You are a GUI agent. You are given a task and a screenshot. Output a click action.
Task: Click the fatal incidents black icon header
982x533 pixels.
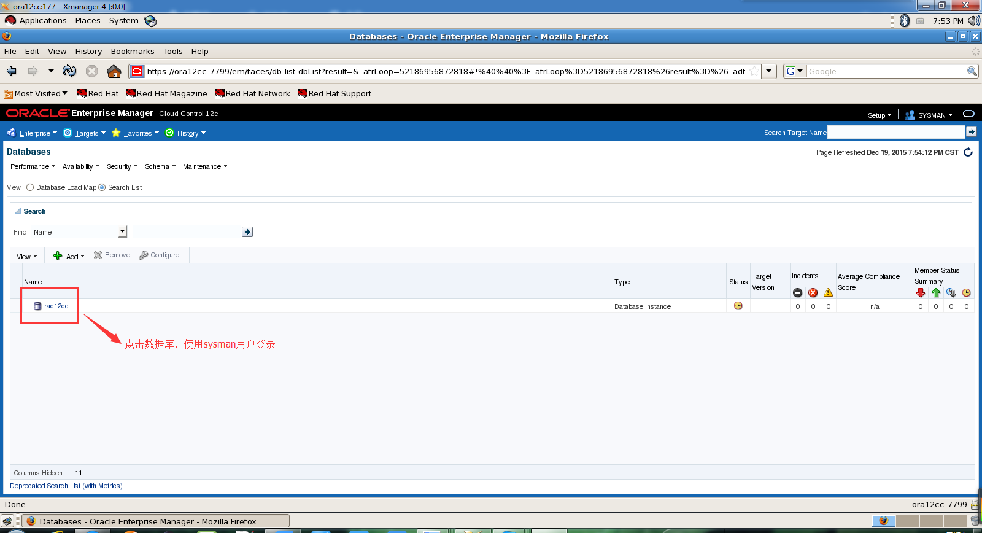797,293
